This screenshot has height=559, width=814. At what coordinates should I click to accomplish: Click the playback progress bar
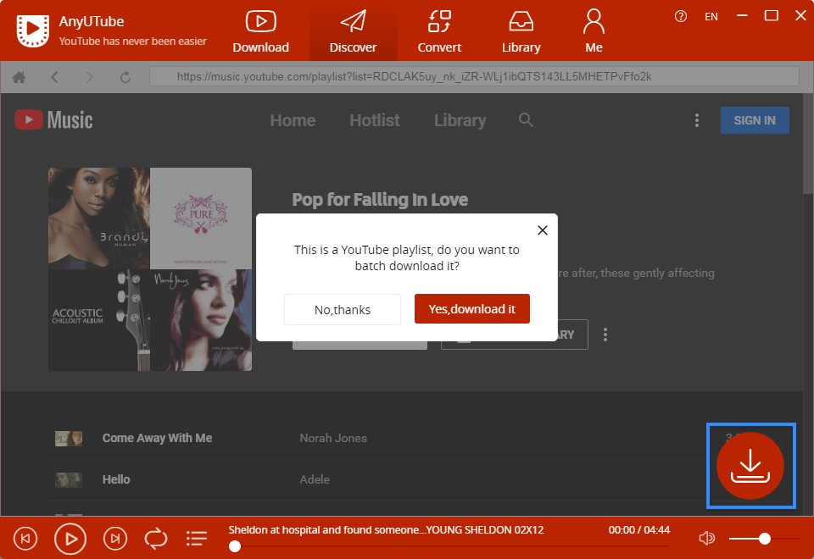(449, 546)
